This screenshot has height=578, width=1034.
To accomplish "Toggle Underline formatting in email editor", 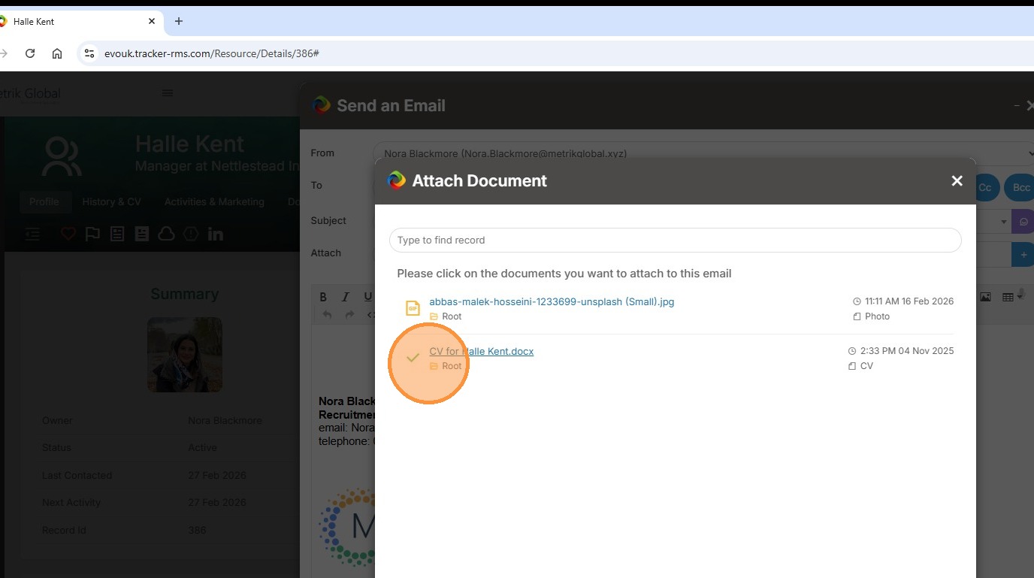I will 367,297.
